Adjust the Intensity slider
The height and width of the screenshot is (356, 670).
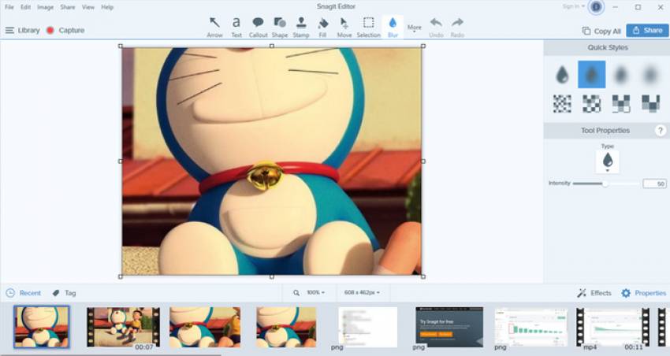[x=605, y=184]
